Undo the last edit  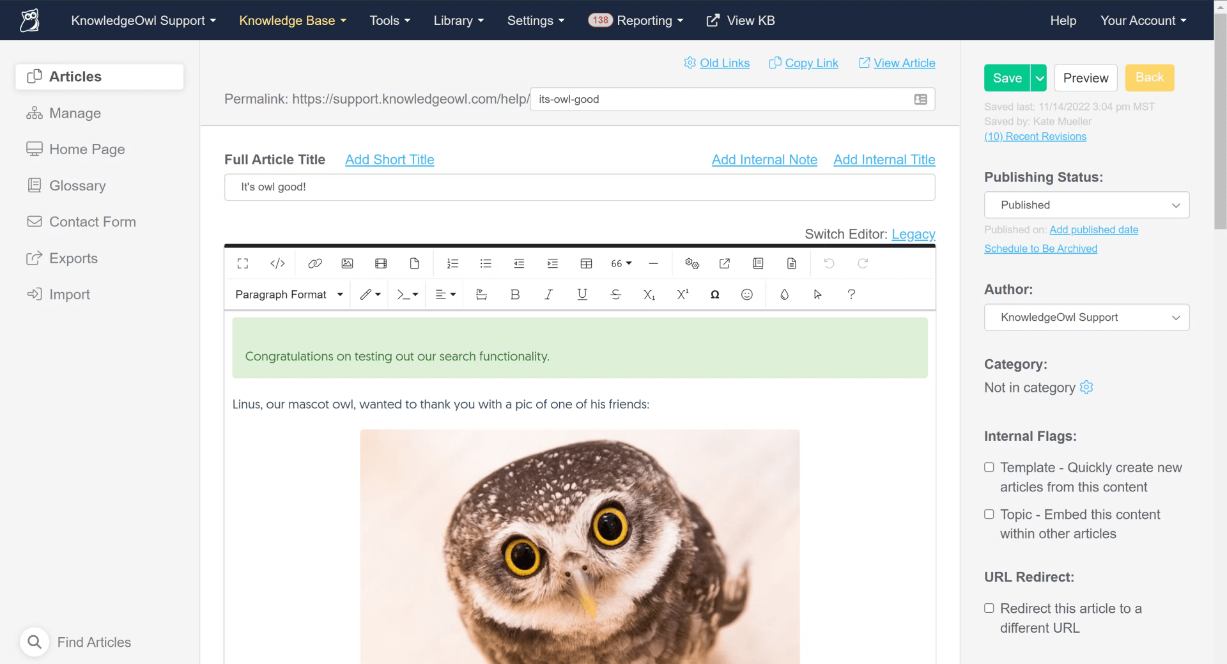tap(829, 263)
